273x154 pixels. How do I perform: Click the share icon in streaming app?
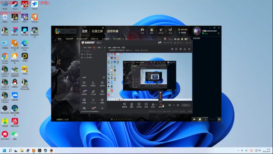[189, 49]
